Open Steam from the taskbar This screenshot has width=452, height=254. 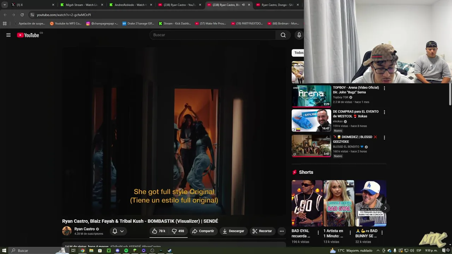169,250
